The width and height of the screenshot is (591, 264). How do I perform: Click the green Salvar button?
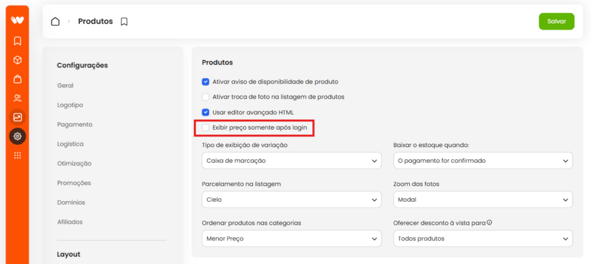[x=556, y=21]
